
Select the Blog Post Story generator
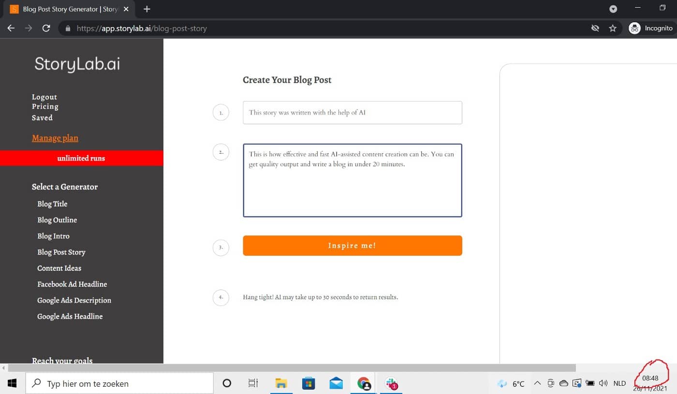click(x=61, y=252)
